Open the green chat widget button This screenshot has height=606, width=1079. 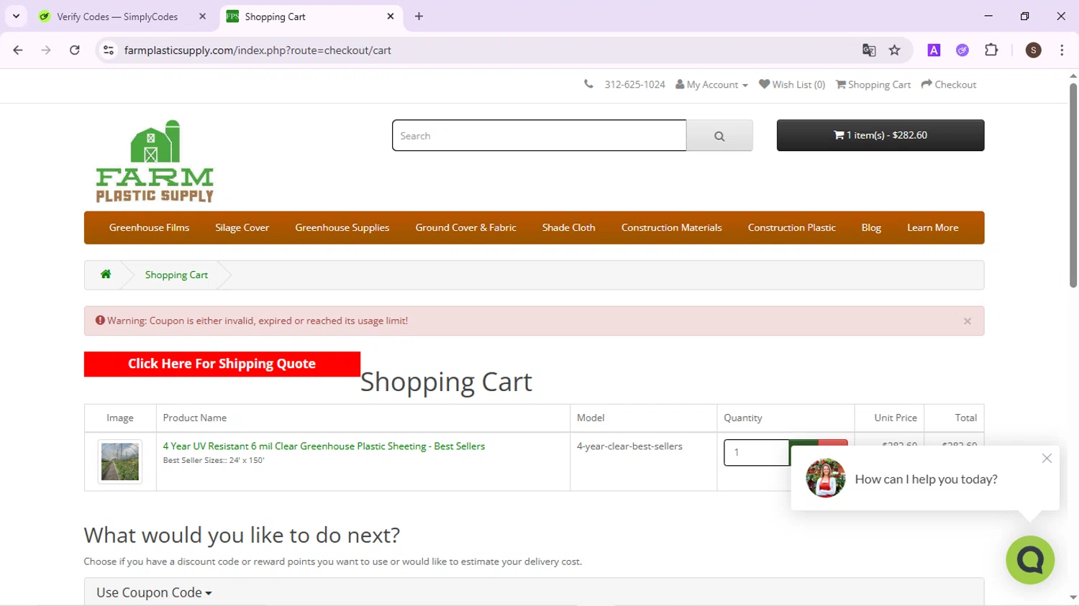coord(1030,560)
